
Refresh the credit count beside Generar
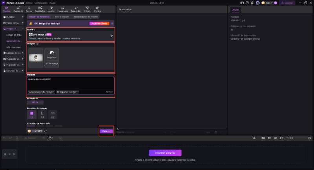(46, 131)
